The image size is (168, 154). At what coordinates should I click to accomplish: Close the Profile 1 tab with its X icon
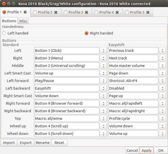[25, 12]
